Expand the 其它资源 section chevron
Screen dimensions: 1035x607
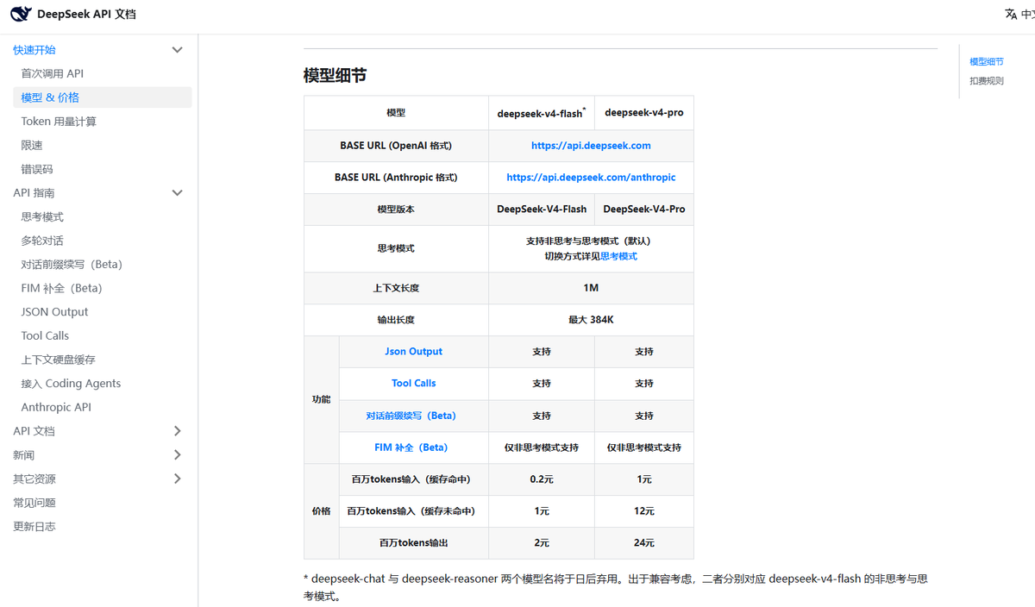177,479
